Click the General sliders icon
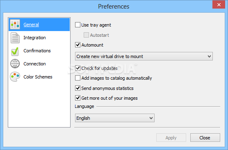 coord(15,25)
